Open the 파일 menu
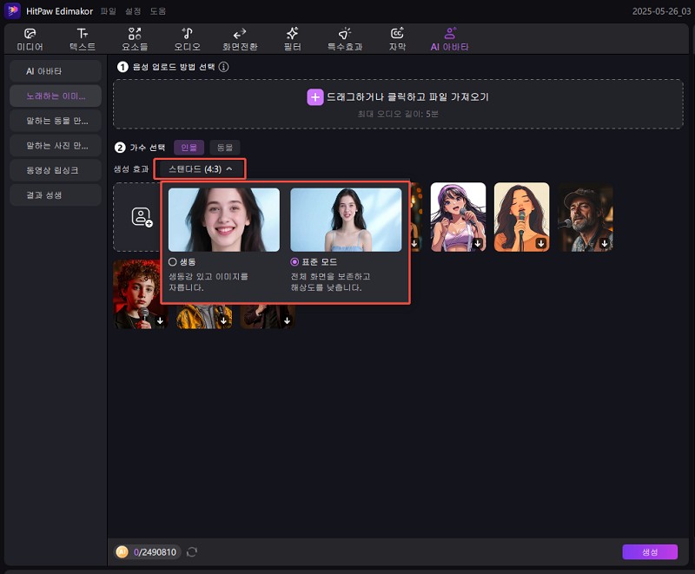Viewport: 695px width, 574px height. click(x=108, y=11)
